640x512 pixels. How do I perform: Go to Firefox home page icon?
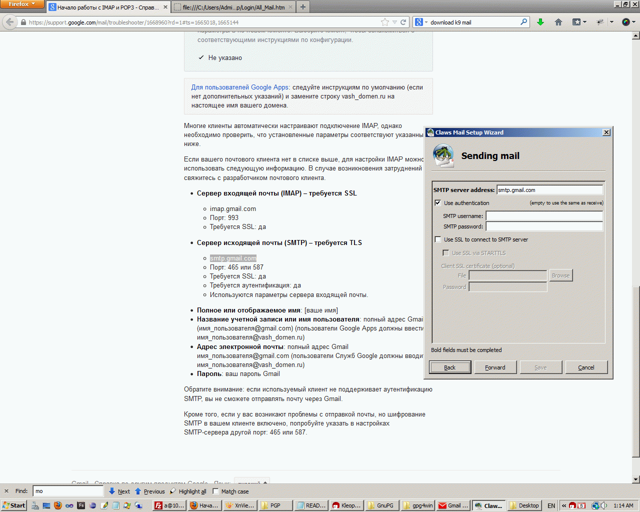[x=558, y=22]
